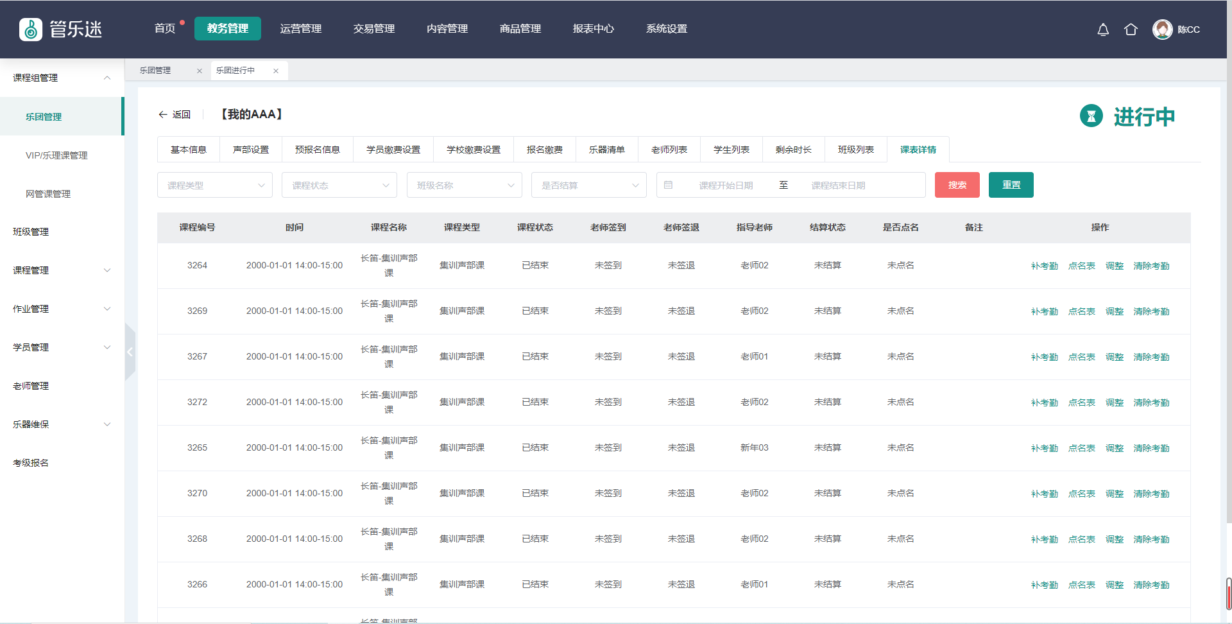Click the user avatar for 陈CC
Screen dimensions: 1232x624
tap(1162, 30)
